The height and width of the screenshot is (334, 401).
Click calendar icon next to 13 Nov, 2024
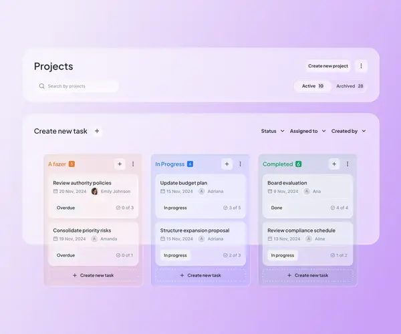[270, 238]
